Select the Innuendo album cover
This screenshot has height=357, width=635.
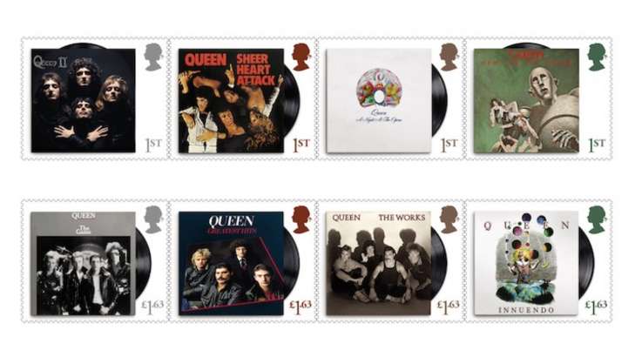526,264
